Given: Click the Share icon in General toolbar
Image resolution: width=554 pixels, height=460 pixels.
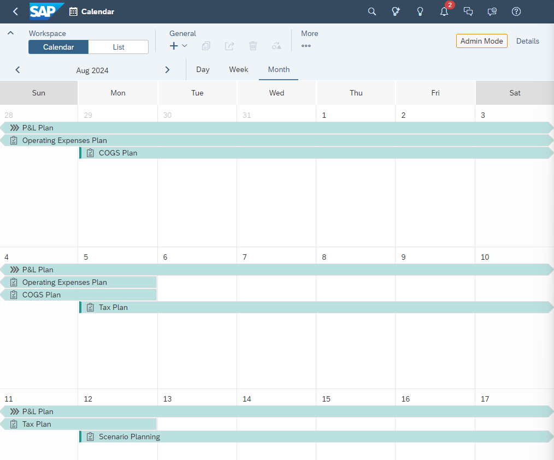Looking at the screenshot, I should [x=229, y=46].
